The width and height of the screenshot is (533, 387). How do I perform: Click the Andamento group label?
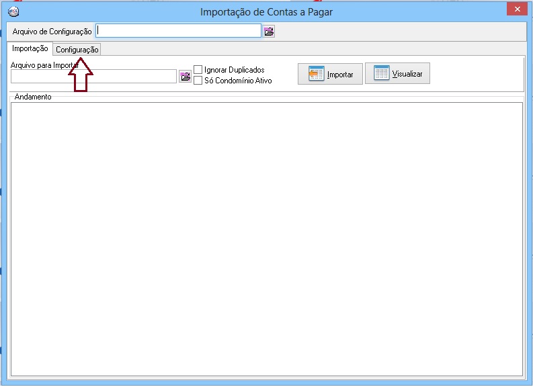[33, 97]
